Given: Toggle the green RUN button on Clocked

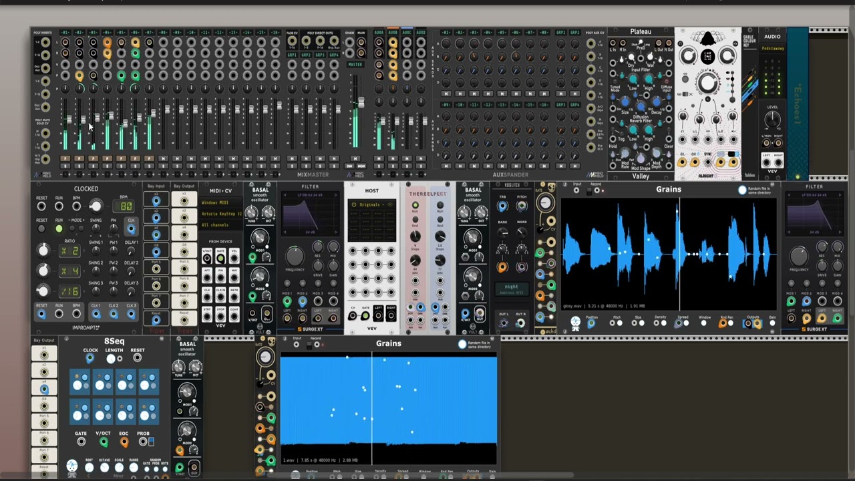Looking at the screenshot, I should 59,229.
